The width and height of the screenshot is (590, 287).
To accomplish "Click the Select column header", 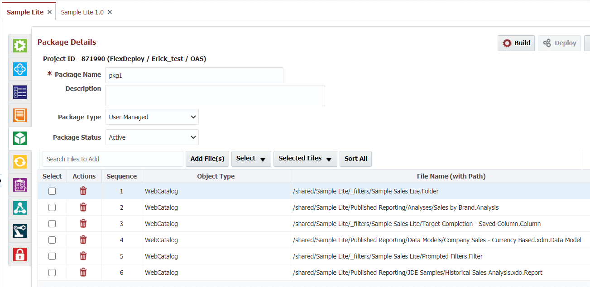I will (52, 176).
